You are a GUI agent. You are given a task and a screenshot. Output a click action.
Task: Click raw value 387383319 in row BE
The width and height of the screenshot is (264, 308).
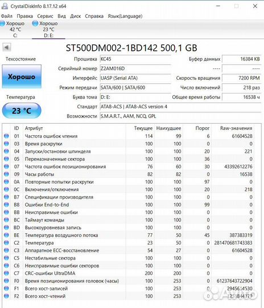tap(241, 235)
